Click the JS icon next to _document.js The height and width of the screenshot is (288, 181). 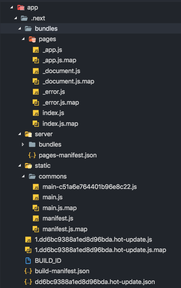(x=36, y=71)
